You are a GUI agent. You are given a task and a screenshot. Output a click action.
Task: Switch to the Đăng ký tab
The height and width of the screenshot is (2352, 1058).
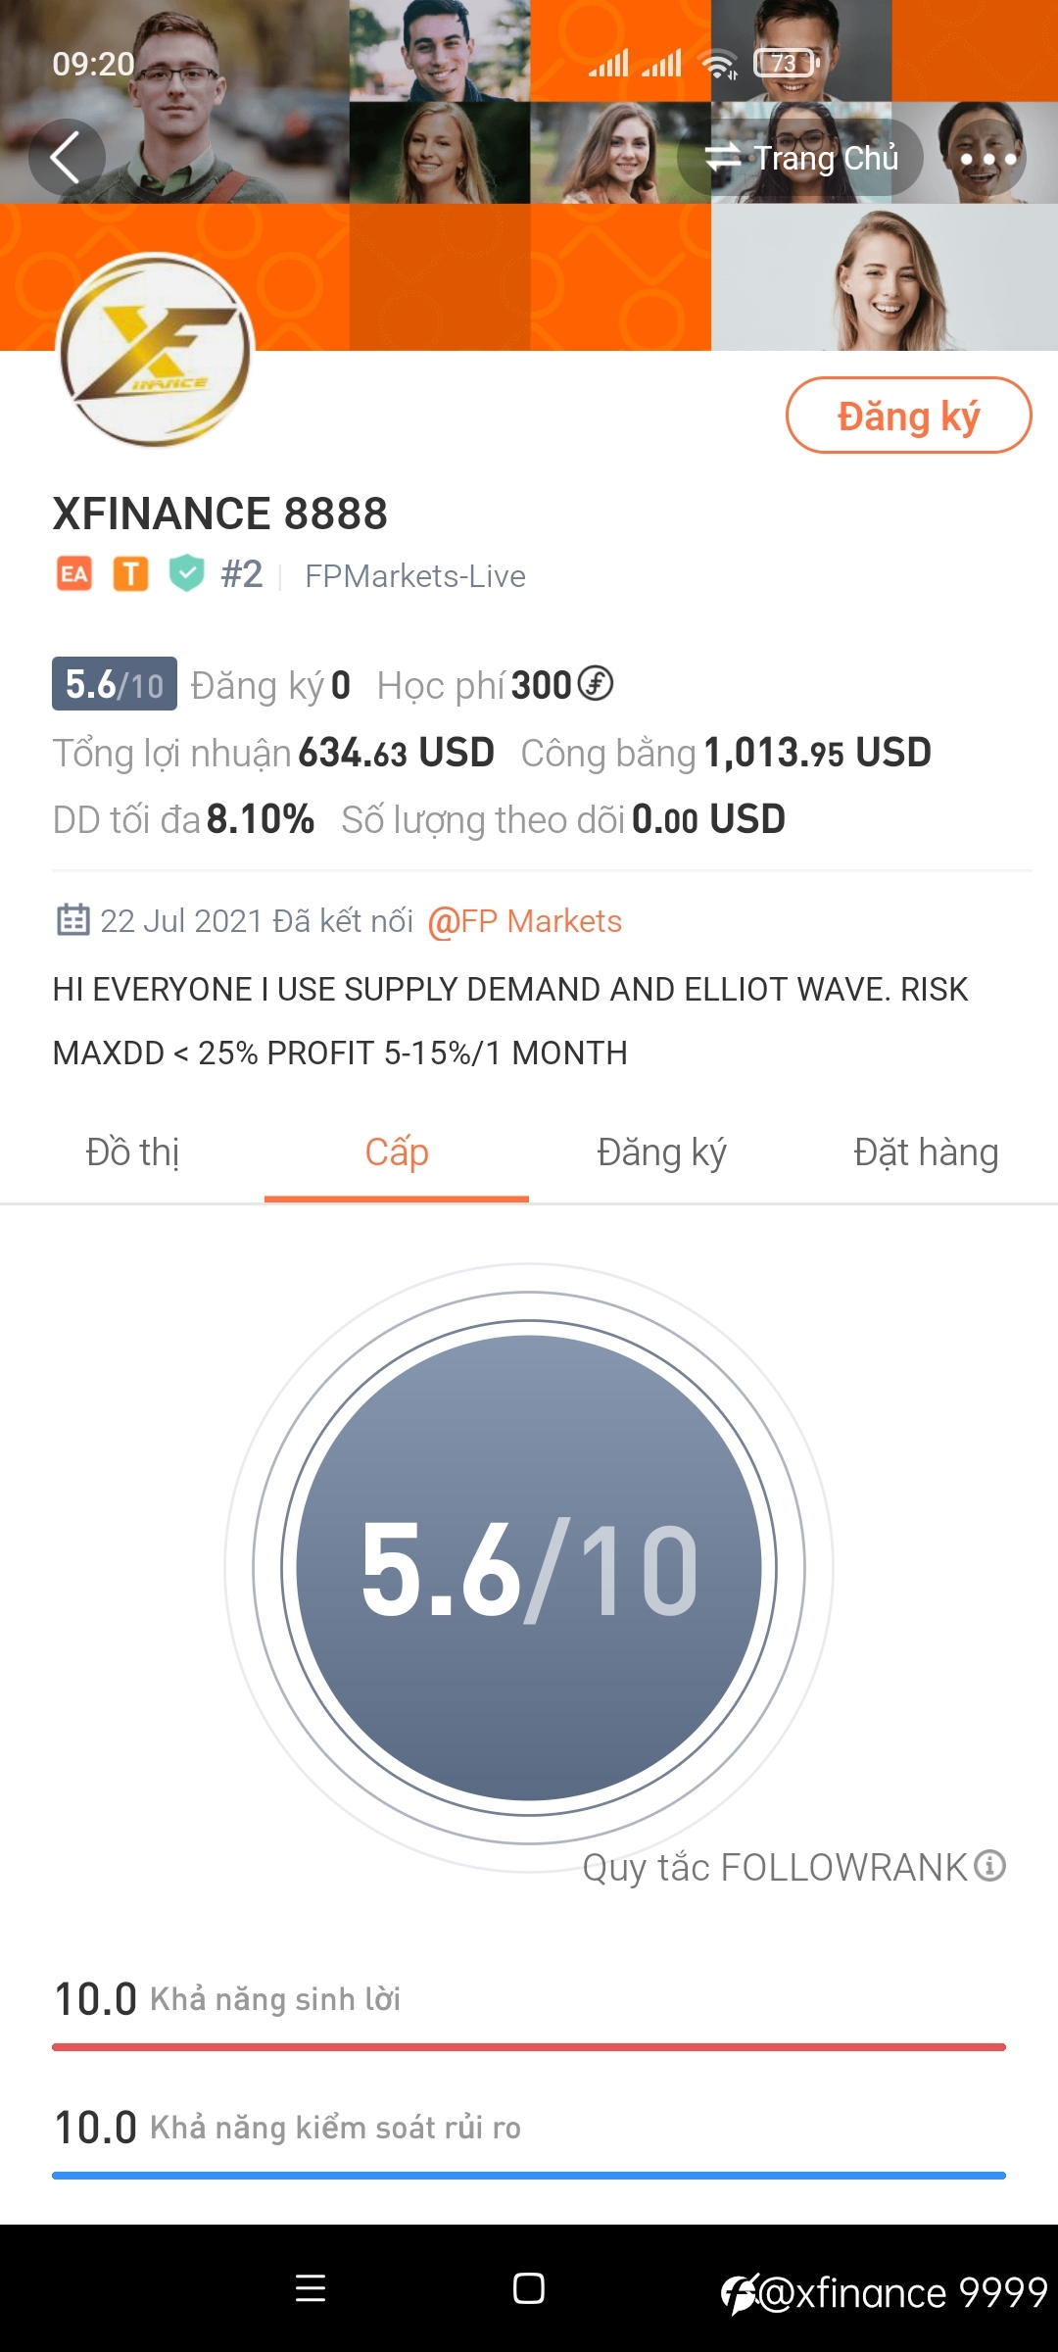pos(661,1153)
